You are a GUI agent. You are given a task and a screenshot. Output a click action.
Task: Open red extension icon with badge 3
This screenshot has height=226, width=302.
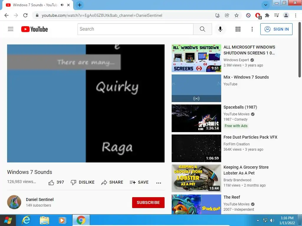pos(258,16)
